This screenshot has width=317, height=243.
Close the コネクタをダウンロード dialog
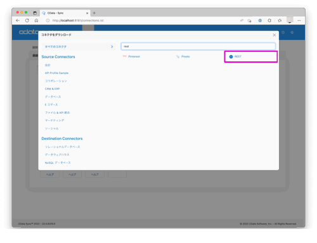(274, 35)
